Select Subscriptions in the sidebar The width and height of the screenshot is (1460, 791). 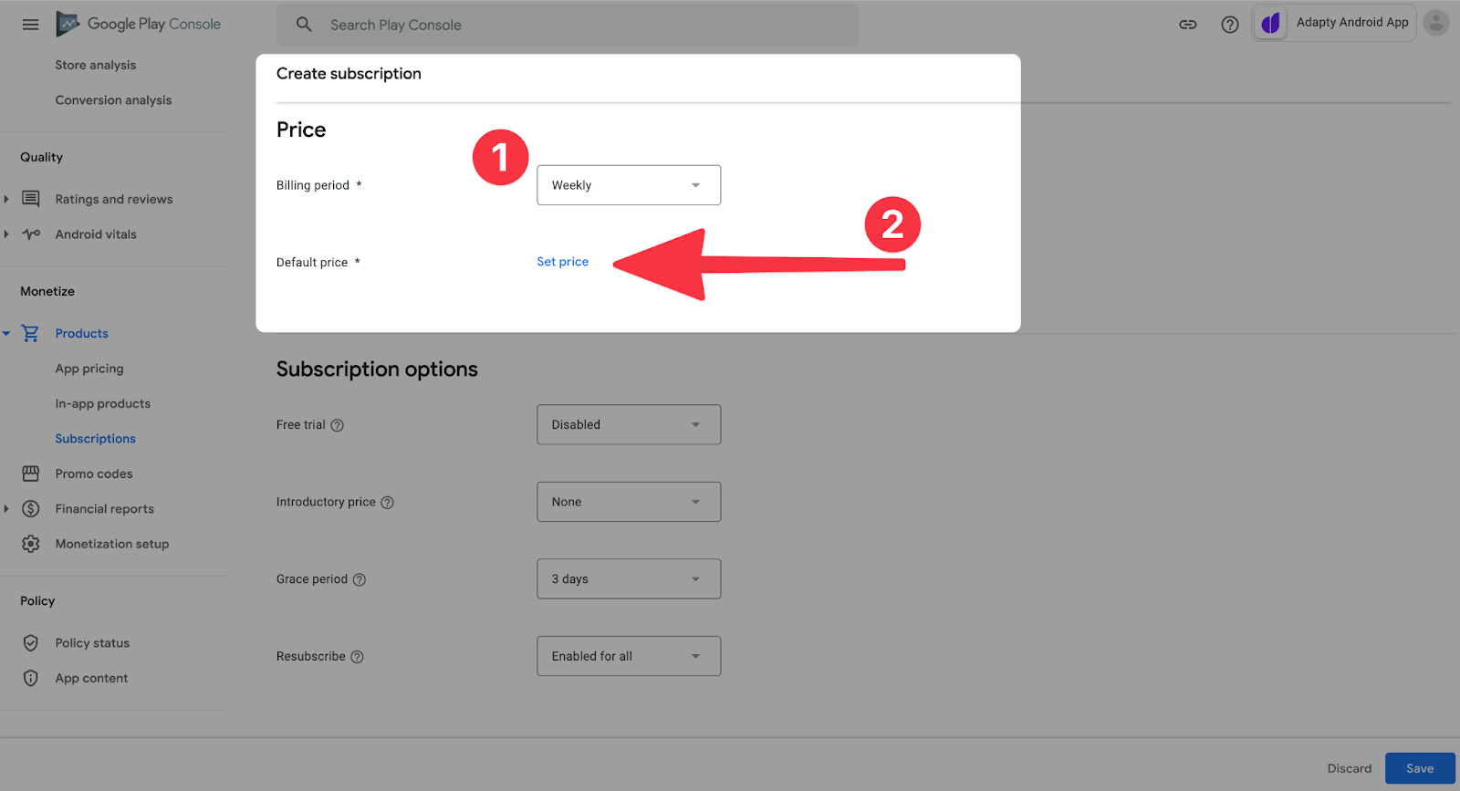[95, 439]
